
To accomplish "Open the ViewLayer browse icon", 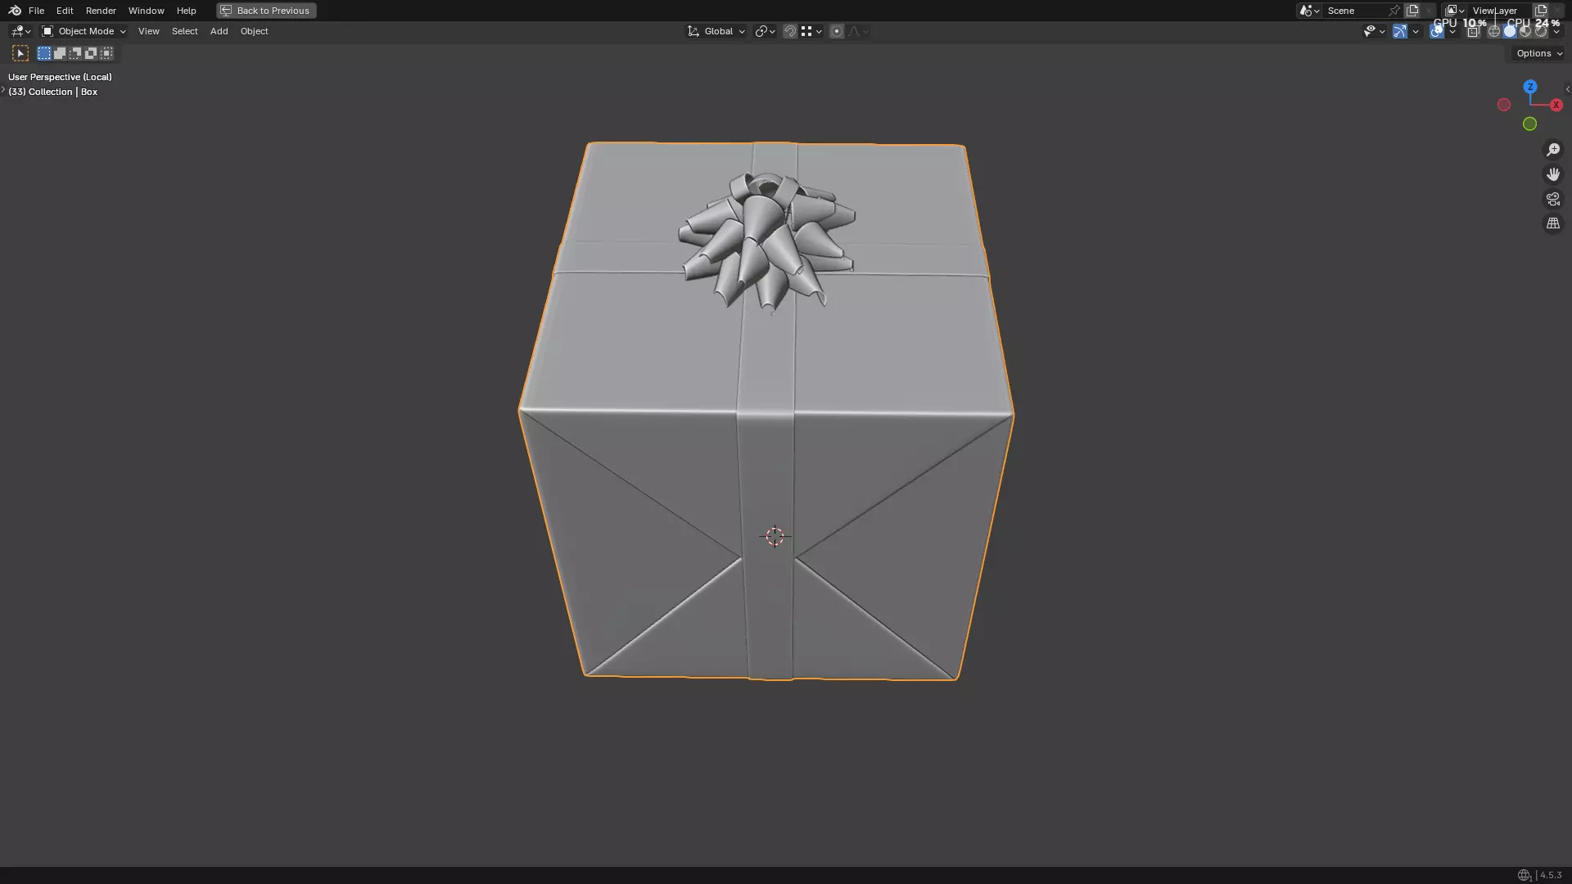I will tap(1455, 11).
